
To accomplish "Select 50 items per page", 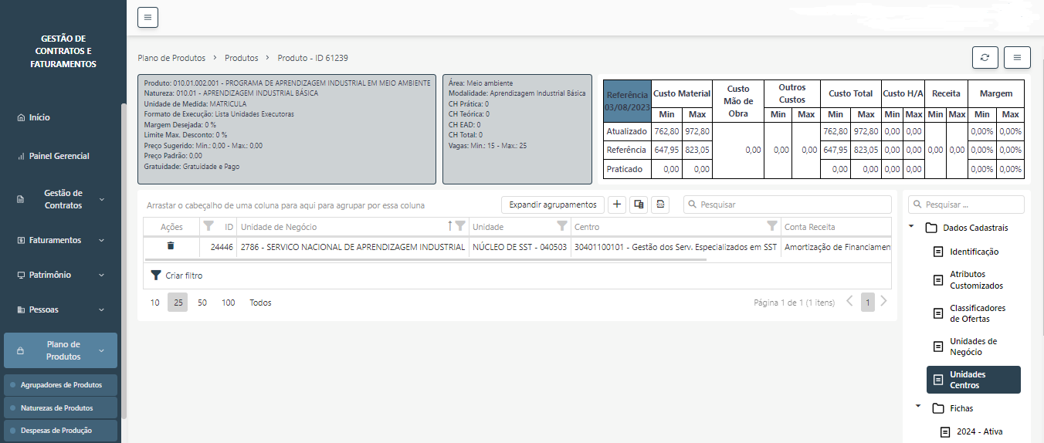I will 202,303.
